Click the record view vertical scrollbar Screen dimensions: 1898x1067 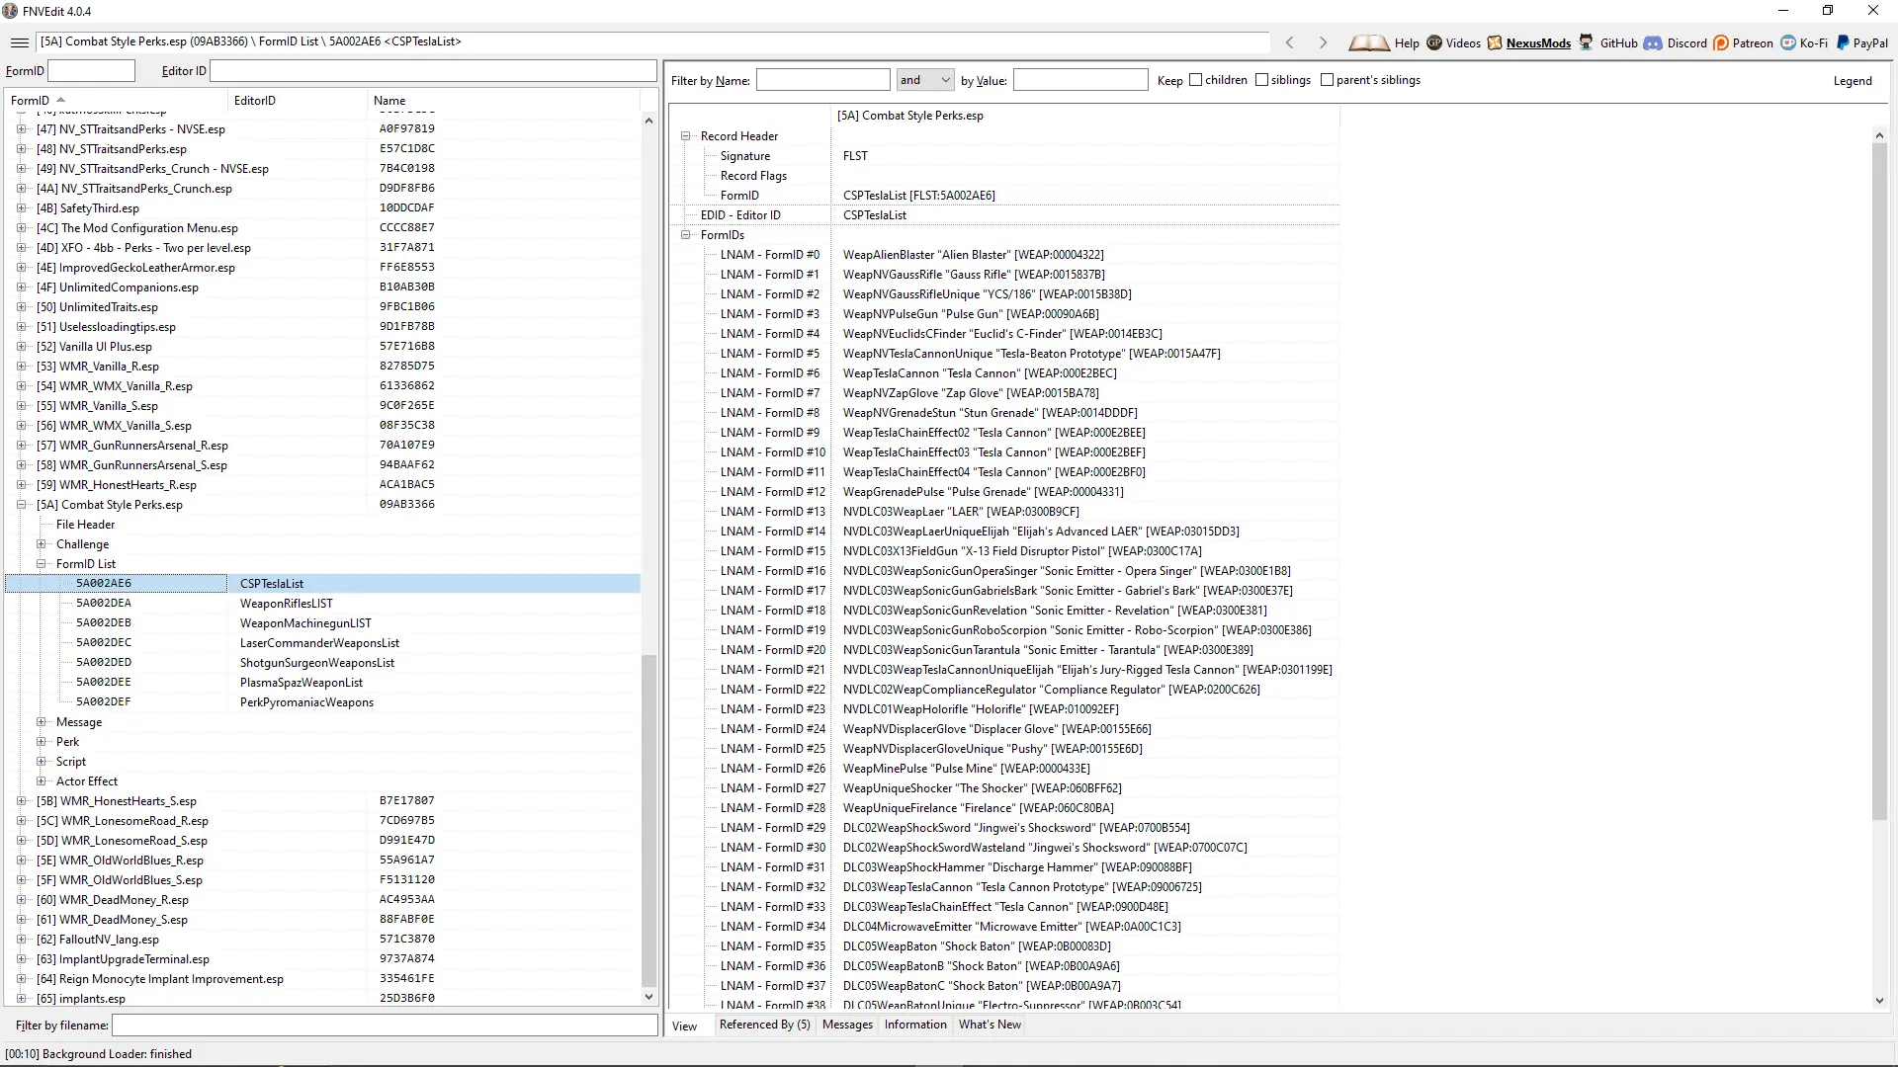point(1879,482)
